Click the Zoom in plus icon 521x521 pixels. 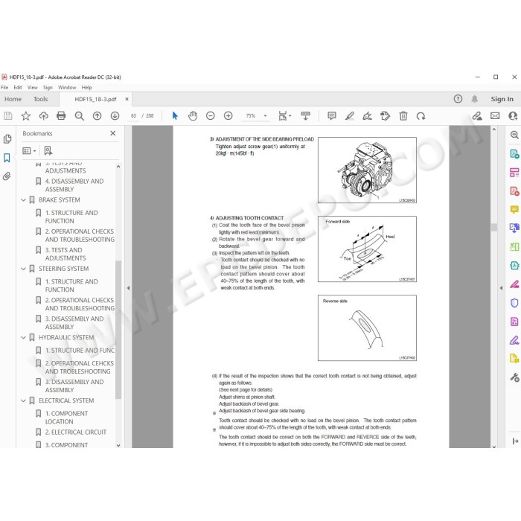tap(228, 115)
